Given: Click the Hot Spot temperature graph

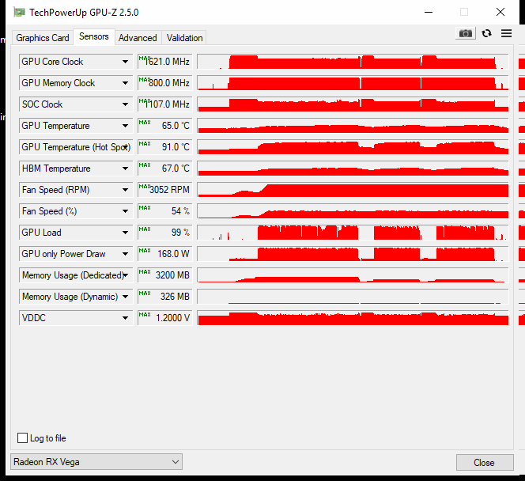Looking at the screenshot, I should point(353,147).
